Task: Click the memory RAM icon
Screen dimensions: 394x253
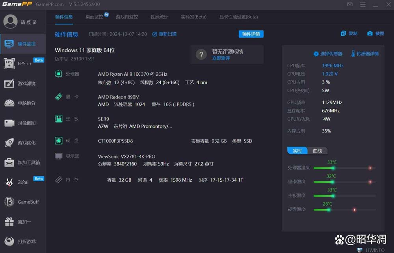Action: (x=59, y=180)
